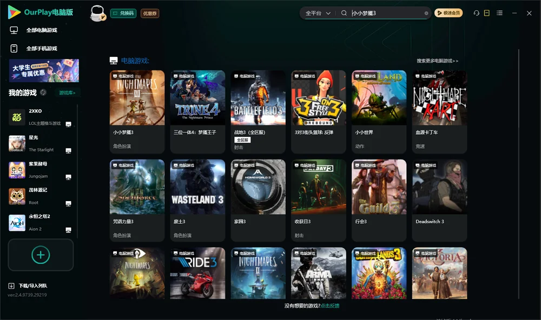The height and width of the screenshot is (320, 541).
Task: Open the 极速会员 membership button
Action: [448, 13]
